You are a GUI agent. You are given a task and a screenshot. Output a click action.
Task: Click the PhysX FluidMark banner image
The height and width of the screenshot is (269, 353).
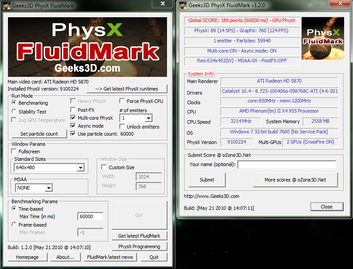click(87, 47)
